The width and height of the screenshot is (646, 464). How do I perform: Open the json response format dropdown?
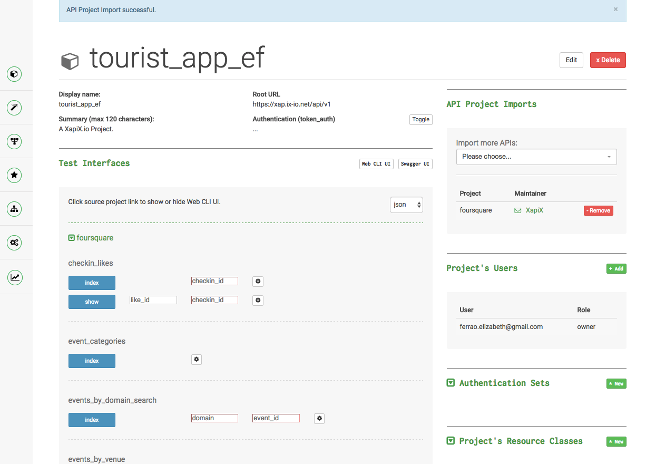[406, 205]
